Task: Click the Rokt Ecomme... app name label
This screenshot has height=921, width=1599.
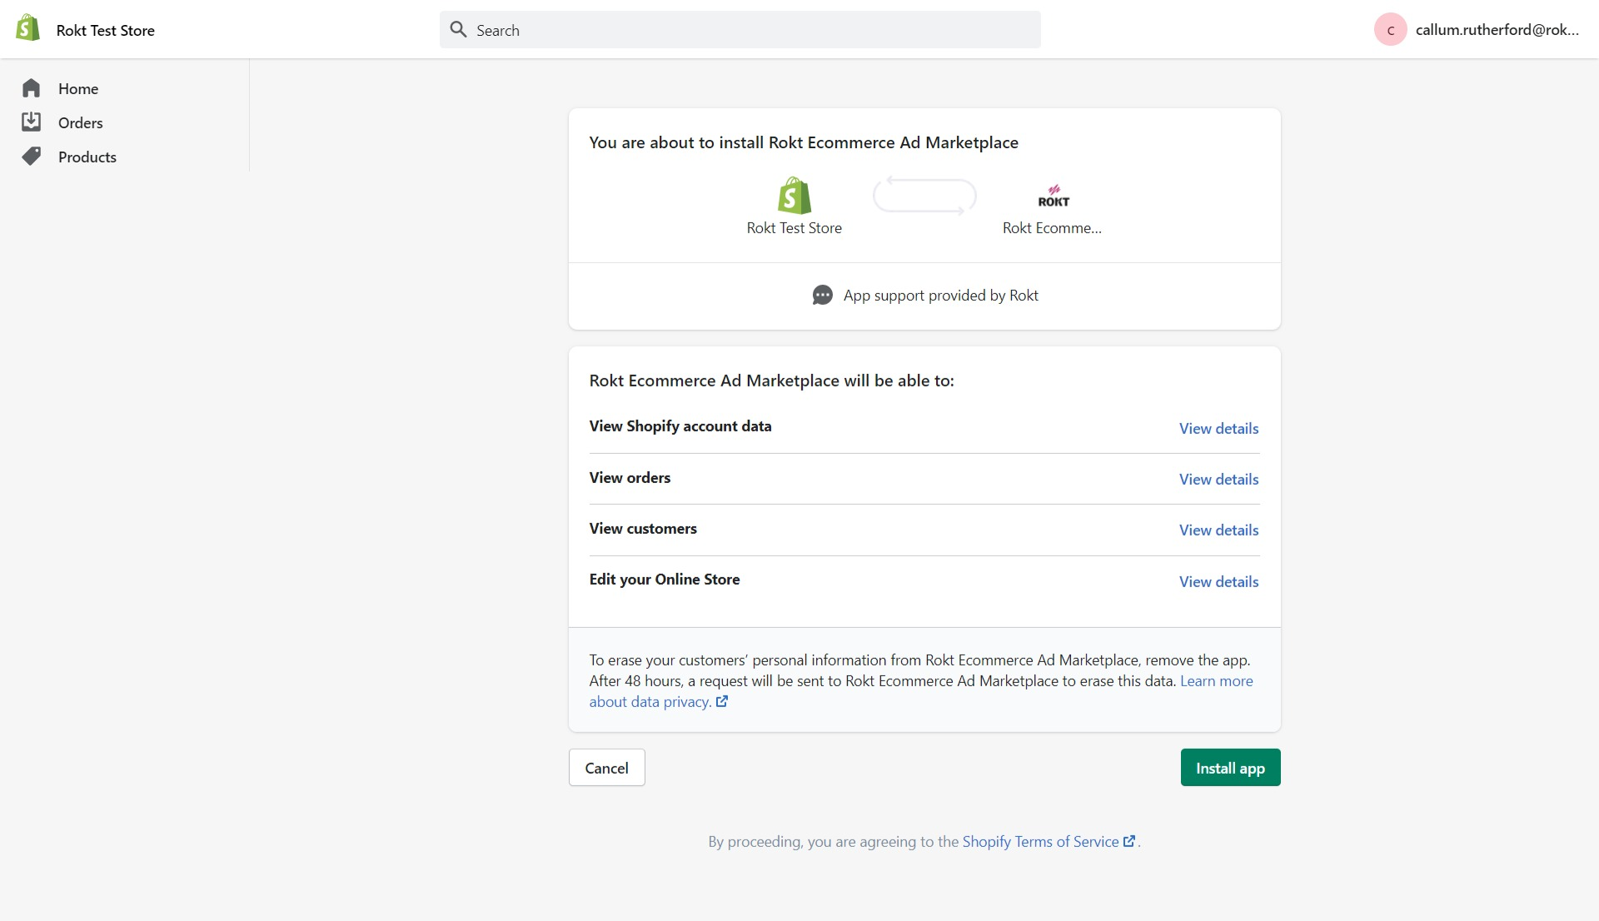Action: click(1052, 228)
